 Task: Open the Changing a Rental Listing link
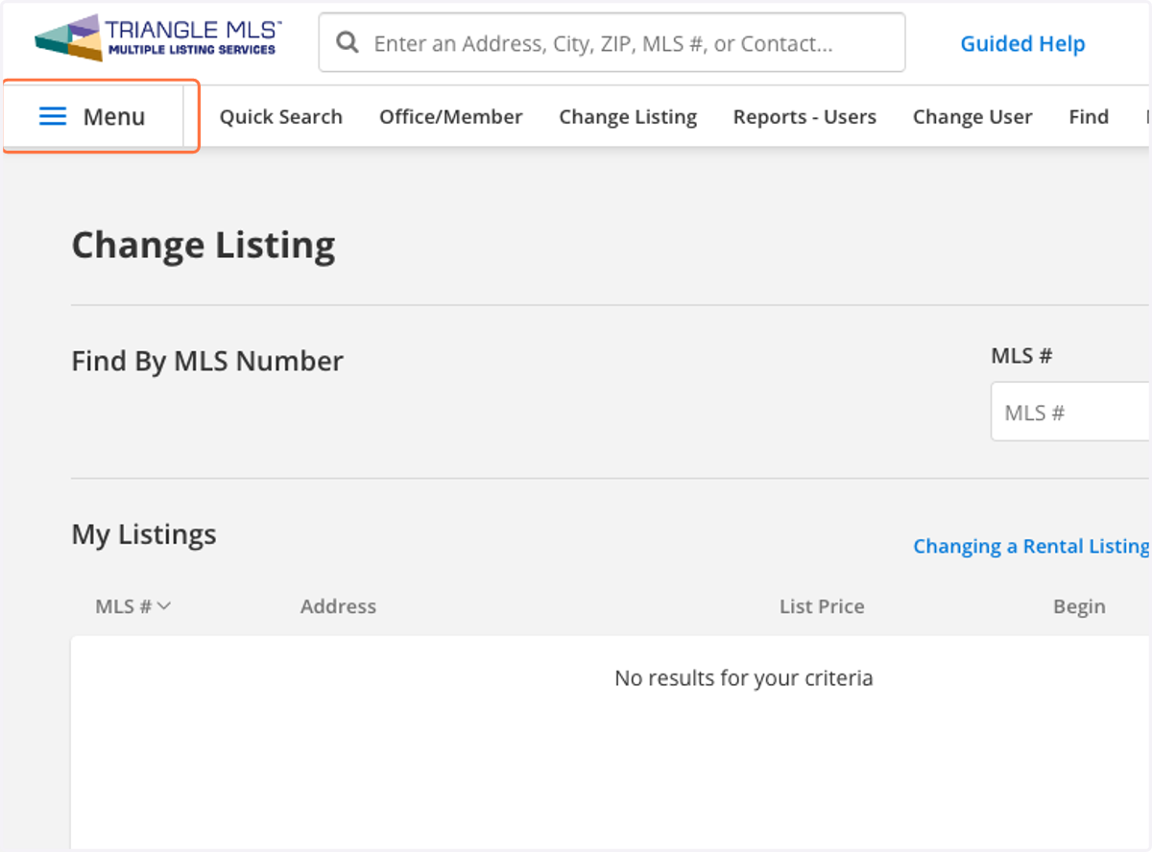tap(1031, 546)
